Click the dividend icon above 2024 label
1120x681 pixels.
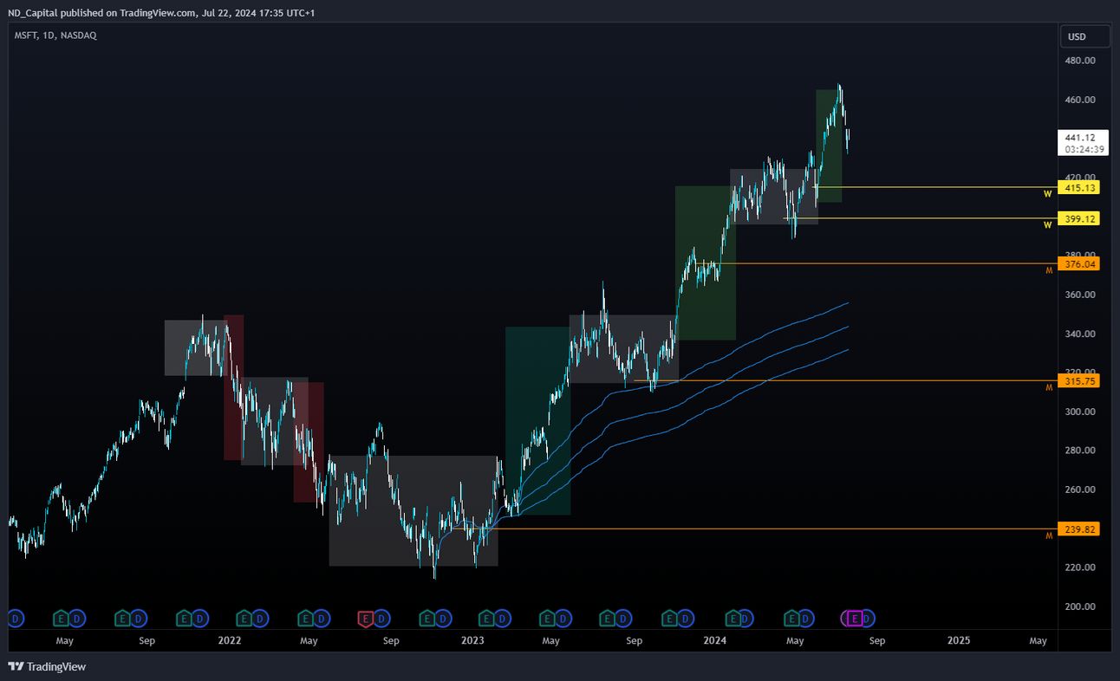(746, 618)
